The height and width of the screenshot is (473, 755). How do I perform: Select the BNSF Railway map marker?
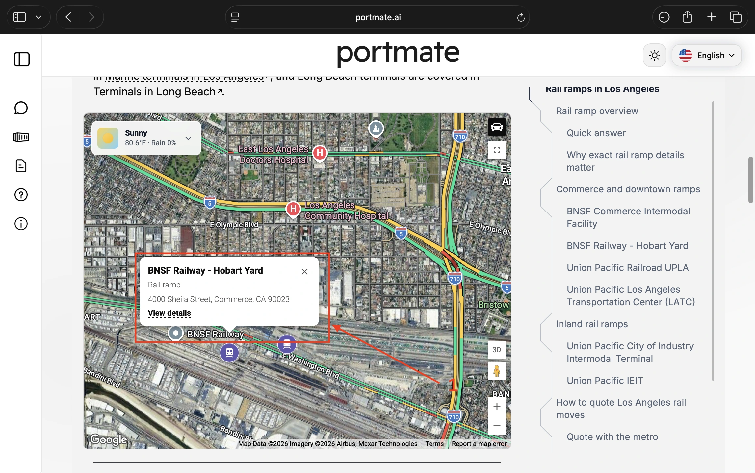pos(176,333)
